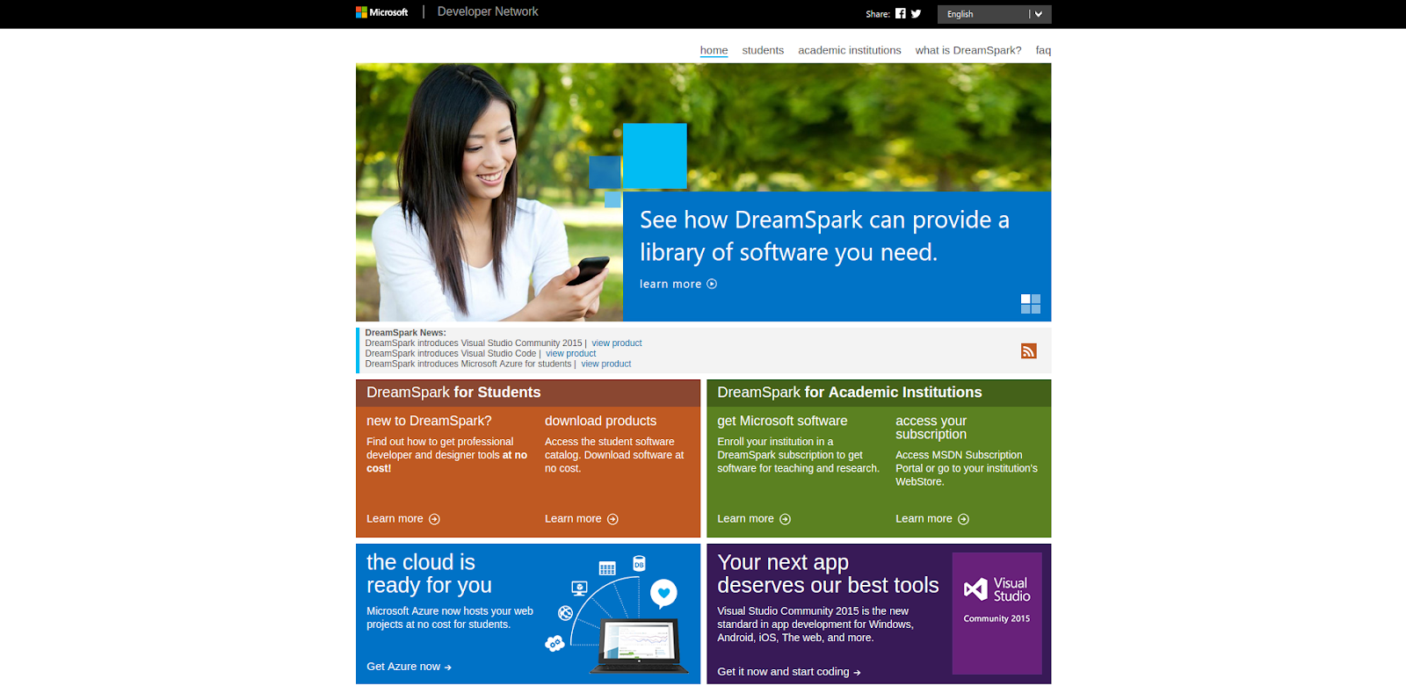Click the hero headline about DreamSpark software library

[824, 235]
